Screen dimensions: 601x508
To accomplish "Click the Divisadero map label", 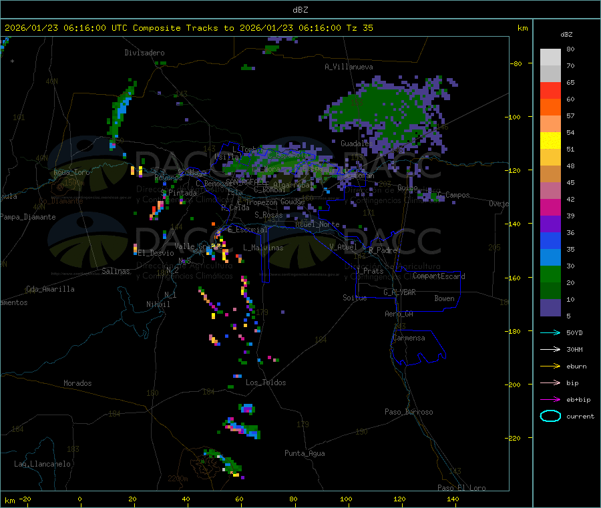I will (144, 53).
